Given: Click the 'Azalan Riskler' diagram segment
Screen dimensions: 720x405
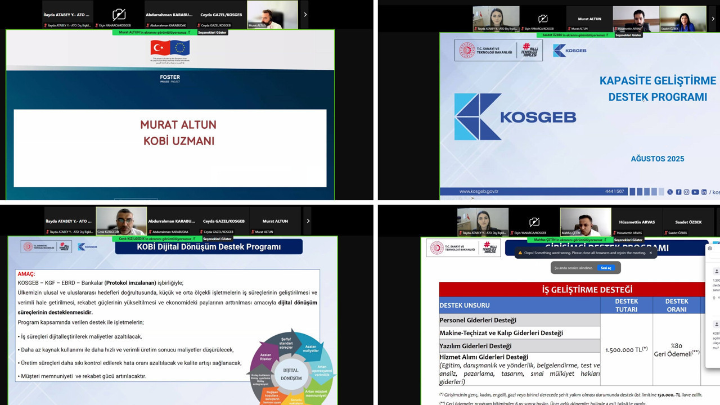Looking at the screenshot, I should [266, 355].
